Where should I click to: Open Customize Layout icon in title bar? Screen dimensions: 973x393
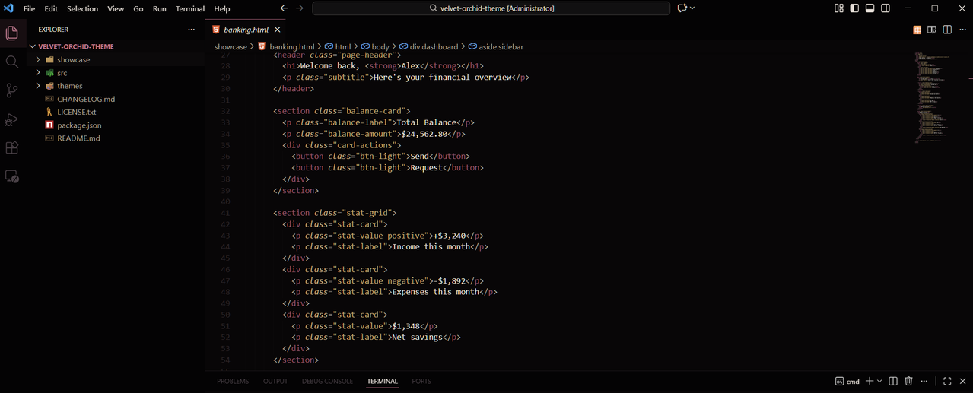pos(839,8)
